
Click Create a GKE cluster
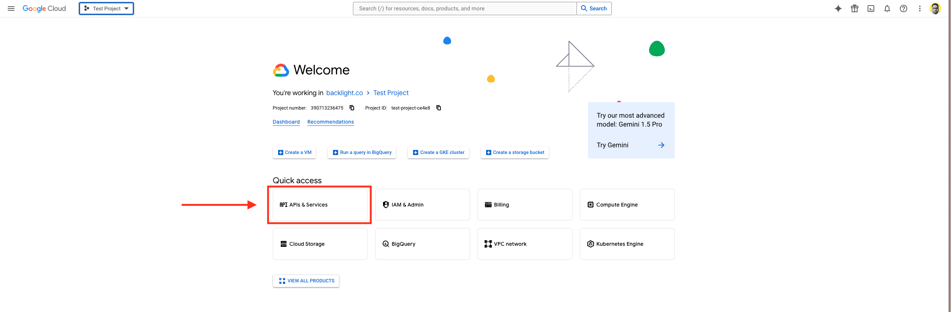coord(439,152)
